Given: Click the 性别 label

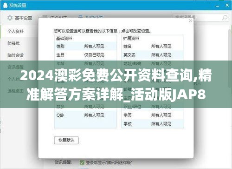Looking at the screenshot, I should point(60,46).
